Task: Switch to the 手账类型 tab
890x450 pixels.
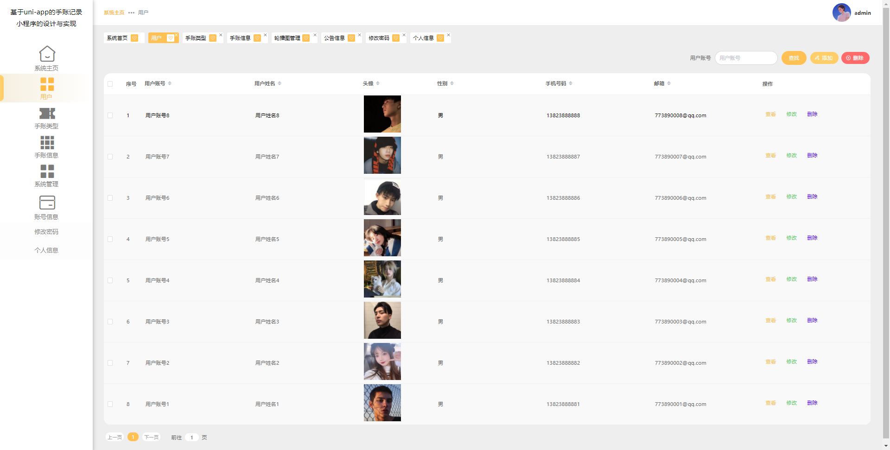Action: 196,38
